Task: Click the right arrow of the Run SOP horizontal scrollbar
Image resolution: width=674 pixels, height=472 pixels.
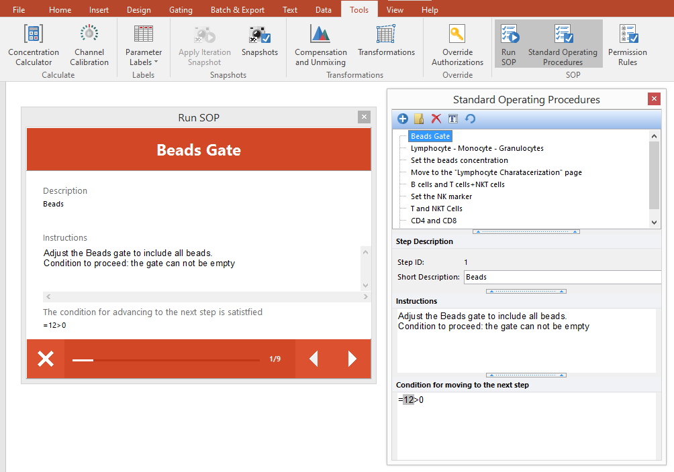Action: (365, 297)
